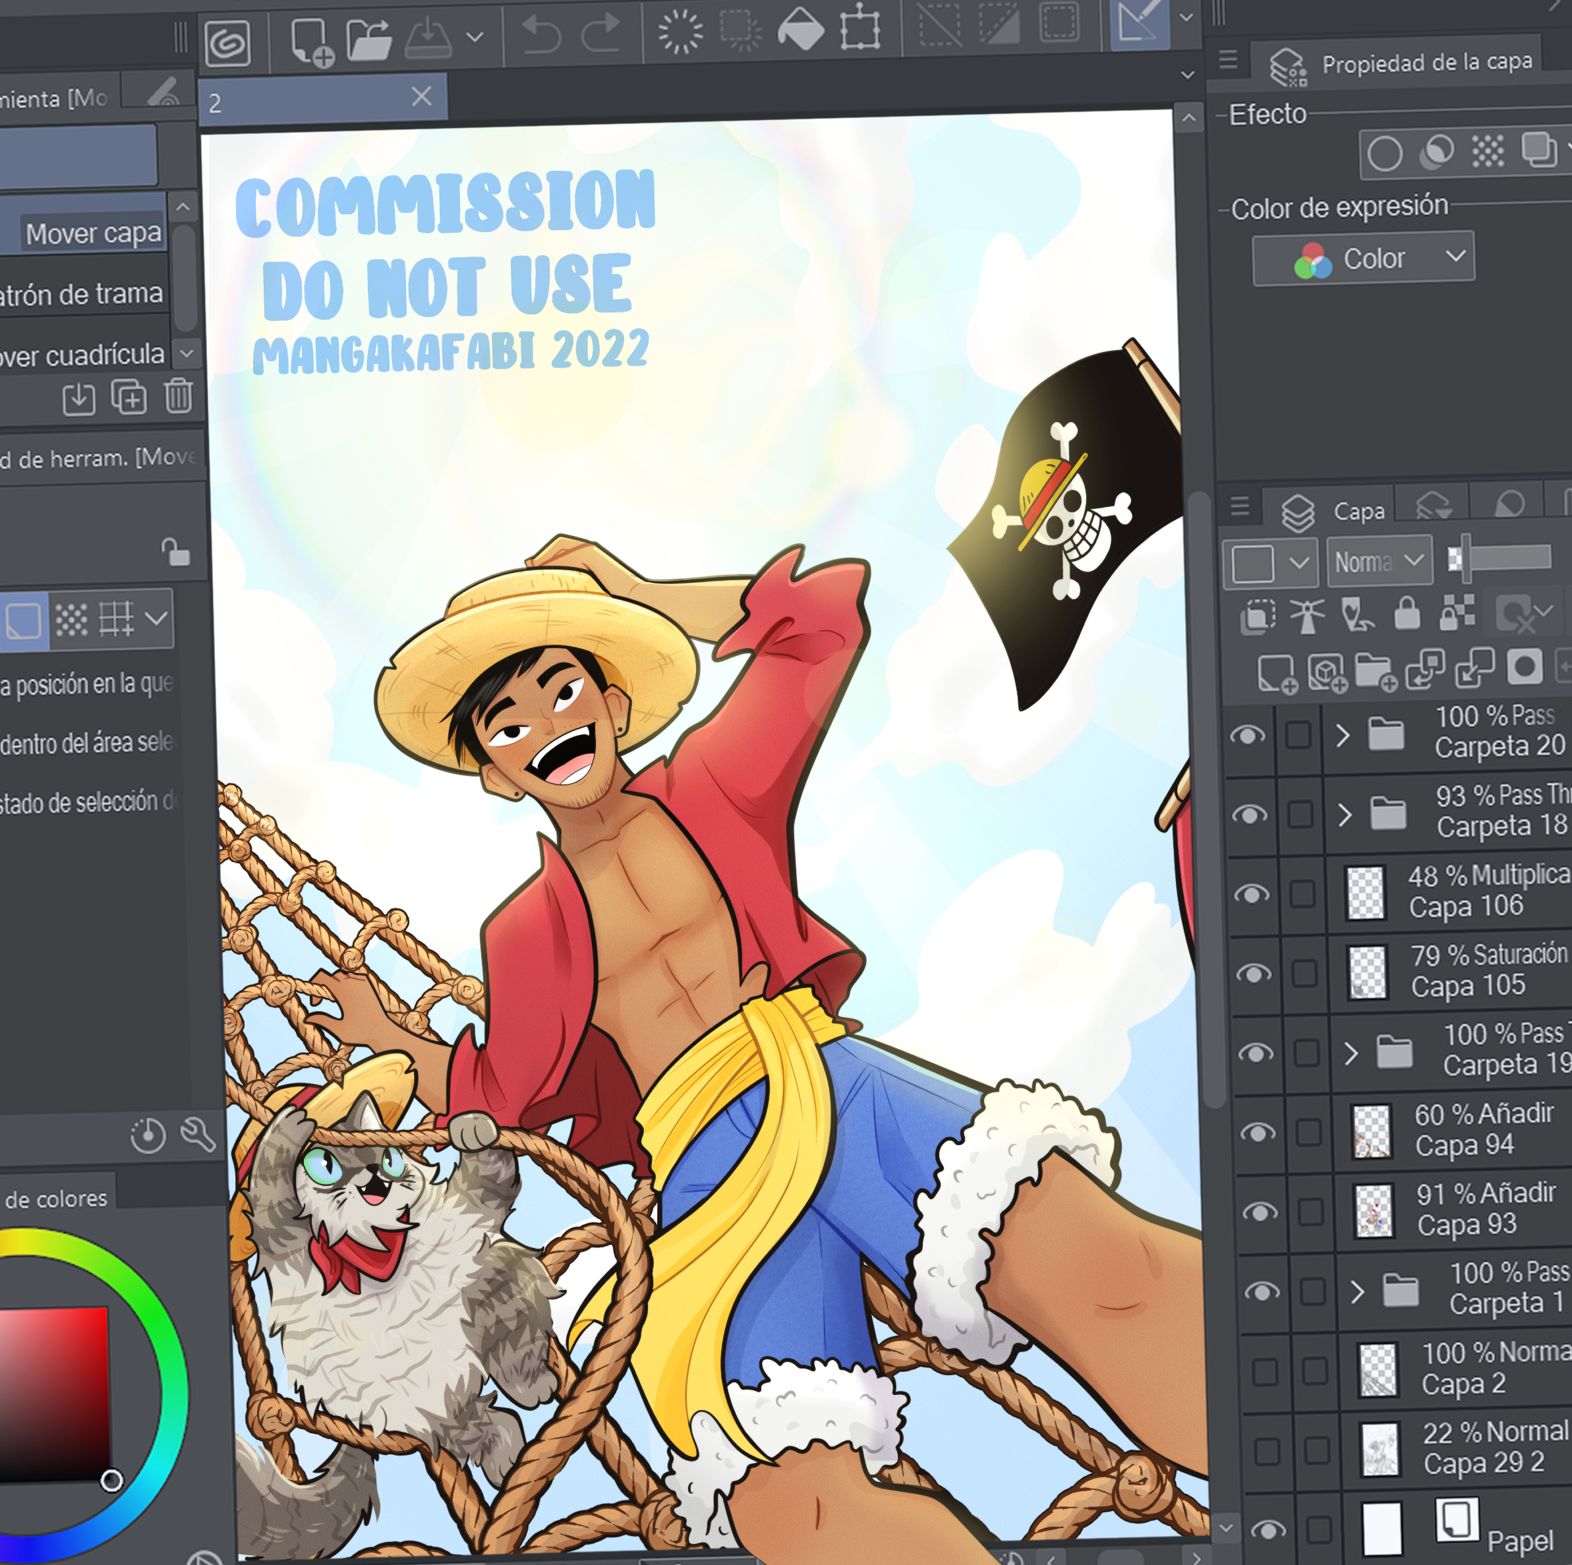Duplicate the current sub tool icon
1572x1565 pixels.
coord(129,397)
